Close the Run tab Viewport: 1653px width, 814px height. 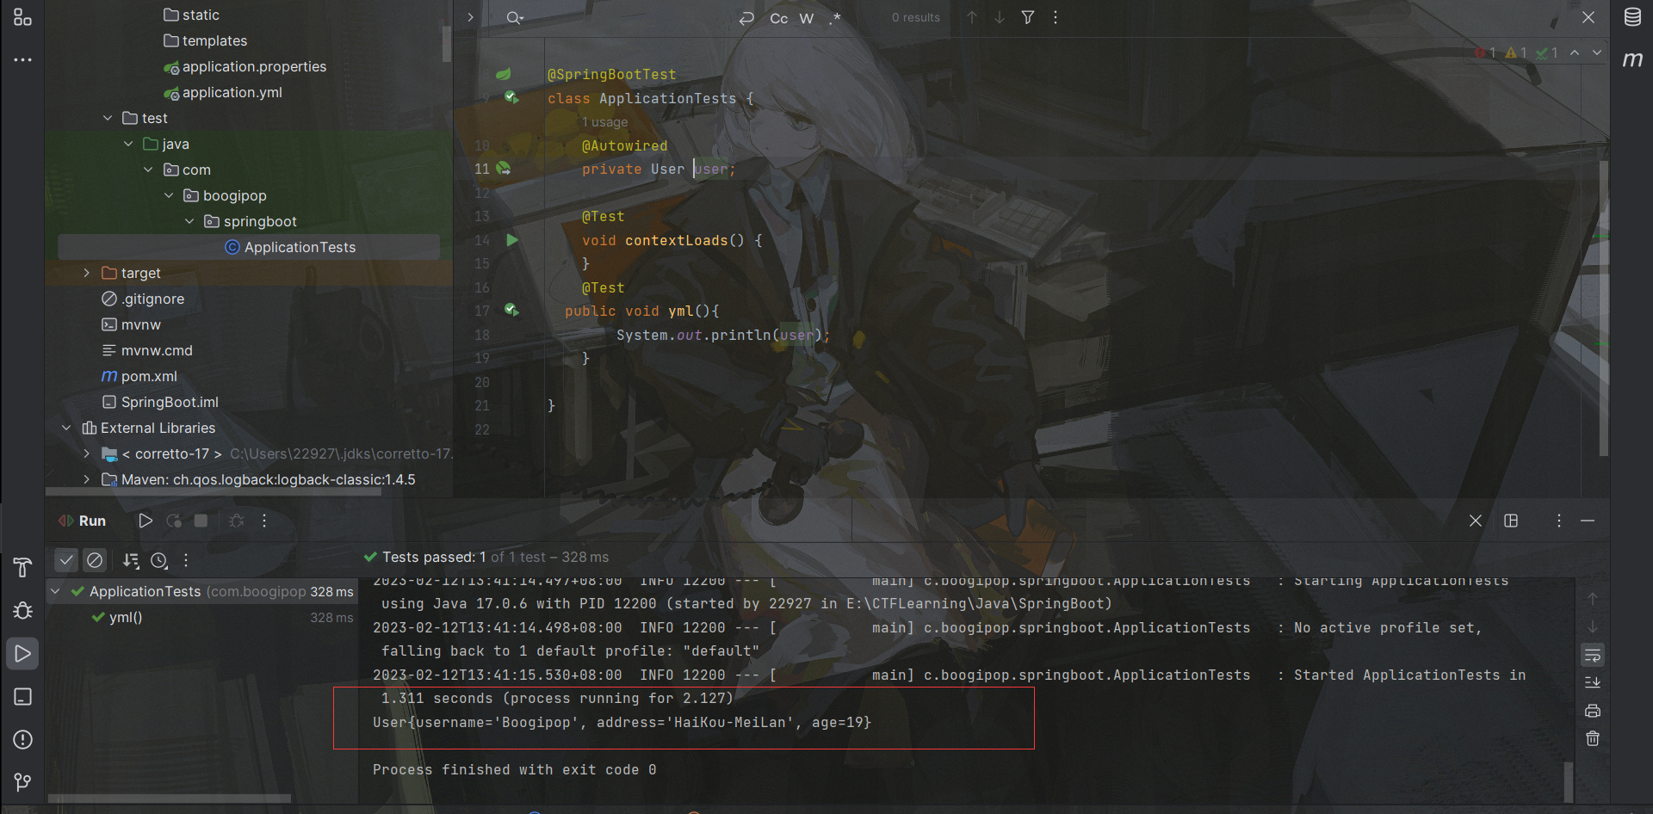[x=1475, y=521]
